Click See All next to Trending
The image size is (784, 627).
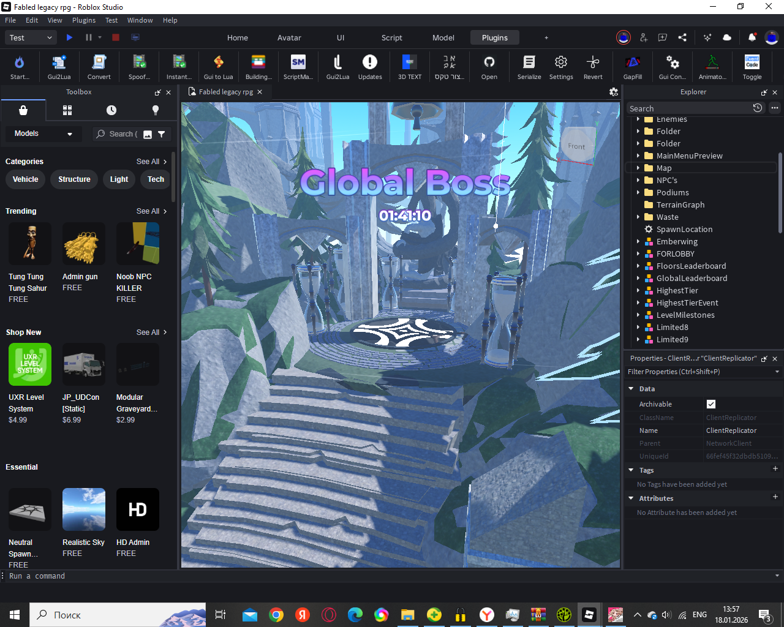(x=151, y=211)
